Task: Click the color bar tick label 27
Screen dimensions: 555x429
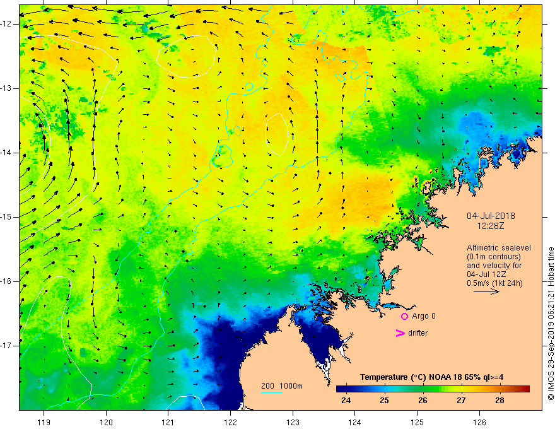Action: click(461, 401)
